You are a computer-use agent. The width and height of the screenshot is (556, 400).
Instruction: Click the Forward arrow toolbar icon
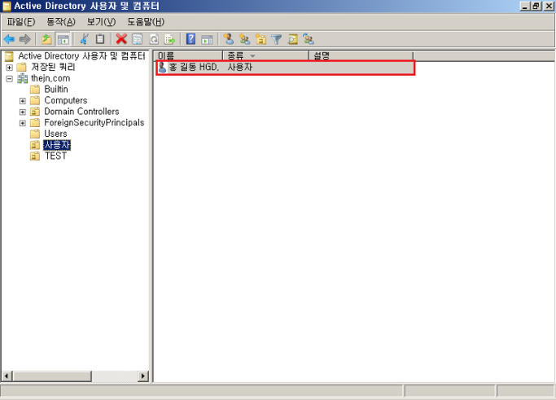tap(24, 39)
